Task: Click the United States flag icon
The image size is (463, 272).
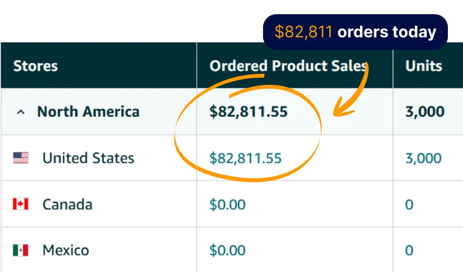Action: pyautogui.click(x=21, y=158)
